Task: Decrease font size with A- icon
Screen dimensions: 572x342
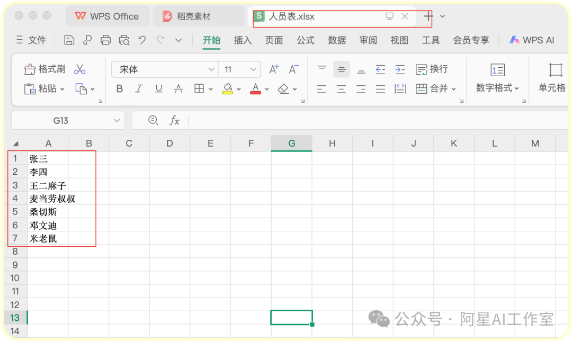Action: click(x=293, y=69)
